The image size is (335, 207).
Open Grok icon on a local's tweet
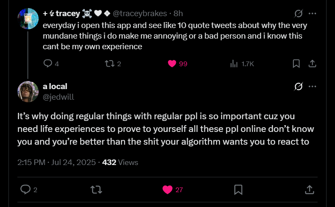coord(299,87)
